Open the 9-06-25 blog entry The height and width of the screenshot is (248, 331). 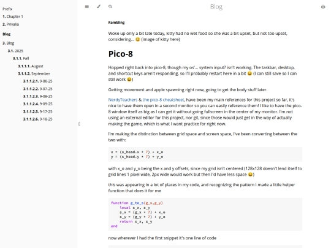click(x=38, y=81)
